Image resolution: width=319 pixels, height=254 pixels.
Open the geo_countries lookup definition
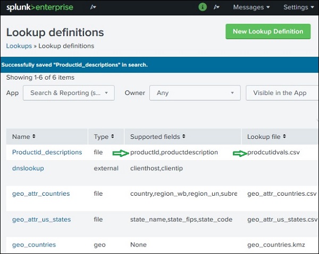click(34, 244)
